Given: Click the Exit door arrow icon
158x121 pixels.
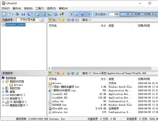Looking at the screenshot, I should 88,14.
